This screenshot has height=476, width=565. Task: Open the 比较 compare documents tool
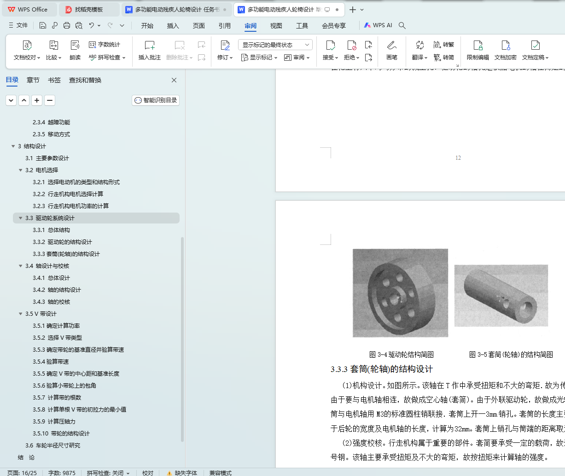click(x=53, y=50)
